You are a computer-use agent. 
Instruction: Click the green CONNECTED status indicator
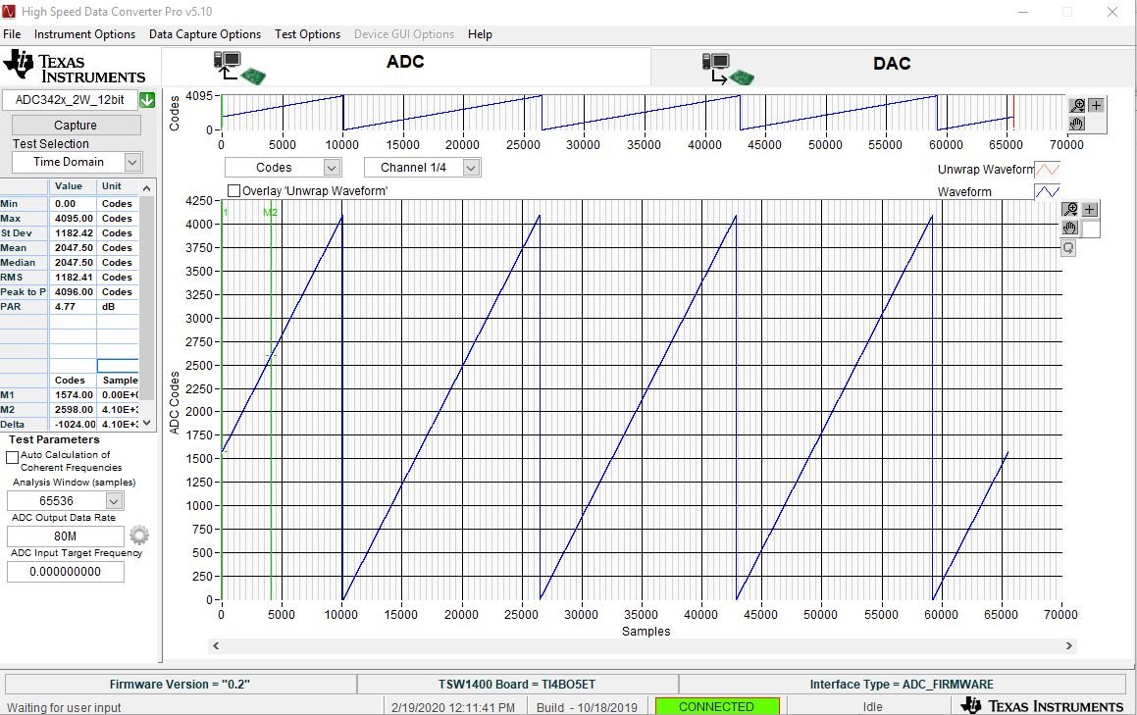point(717,706)
